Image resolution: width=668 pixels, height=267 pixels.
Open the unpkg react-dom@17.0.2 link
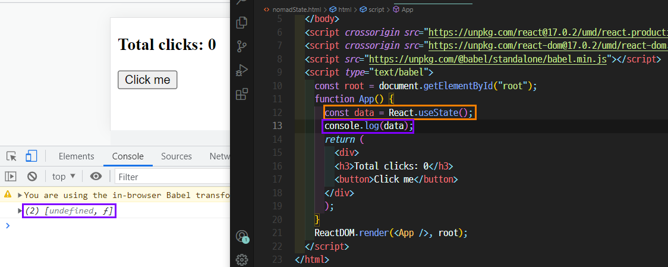(548, 46)
